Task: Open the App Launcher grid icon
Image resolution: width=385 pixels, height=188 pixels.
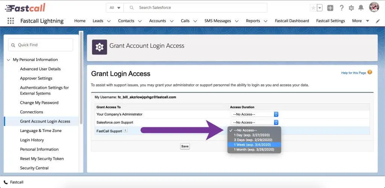Action: coord(11,21)
